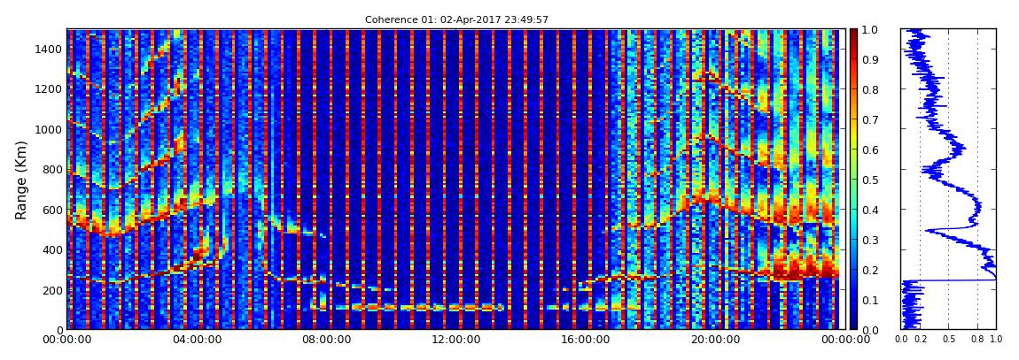Image resolution: width=1019 pixels, height=360 pixels.
Task: Click the 1400 range tick label
Action: pos(49,49)
